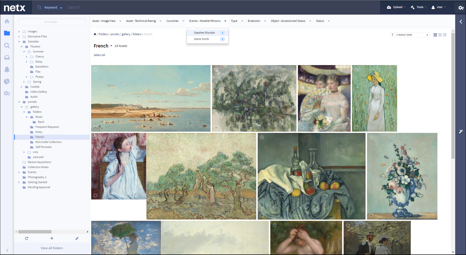
Task: Open the olive orchard painting thumbnail
Action: pyautogui.click(x=201, y=176)
